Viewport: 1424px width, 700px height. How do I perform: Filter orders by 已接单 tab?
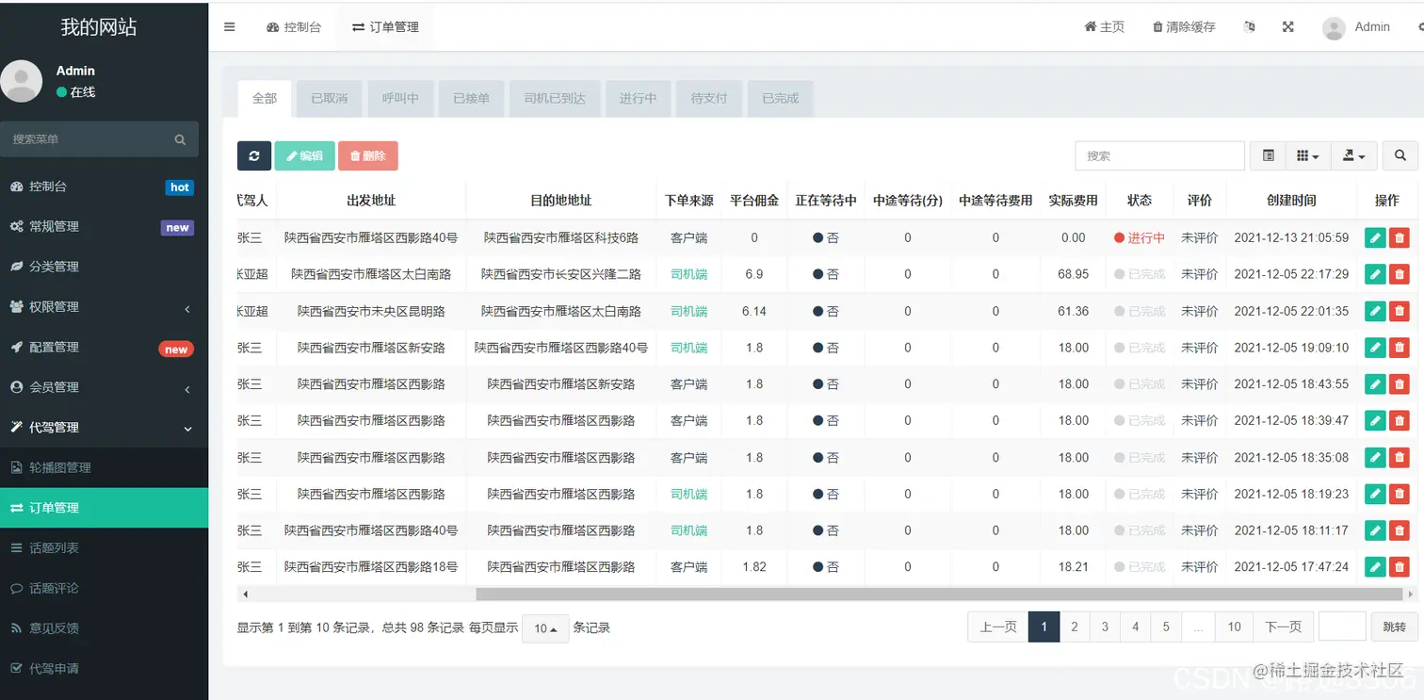click(x=472, y=98)
